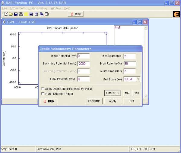Open the Graph-Display menu
181x153 pixels.
[x=38, y=8]
